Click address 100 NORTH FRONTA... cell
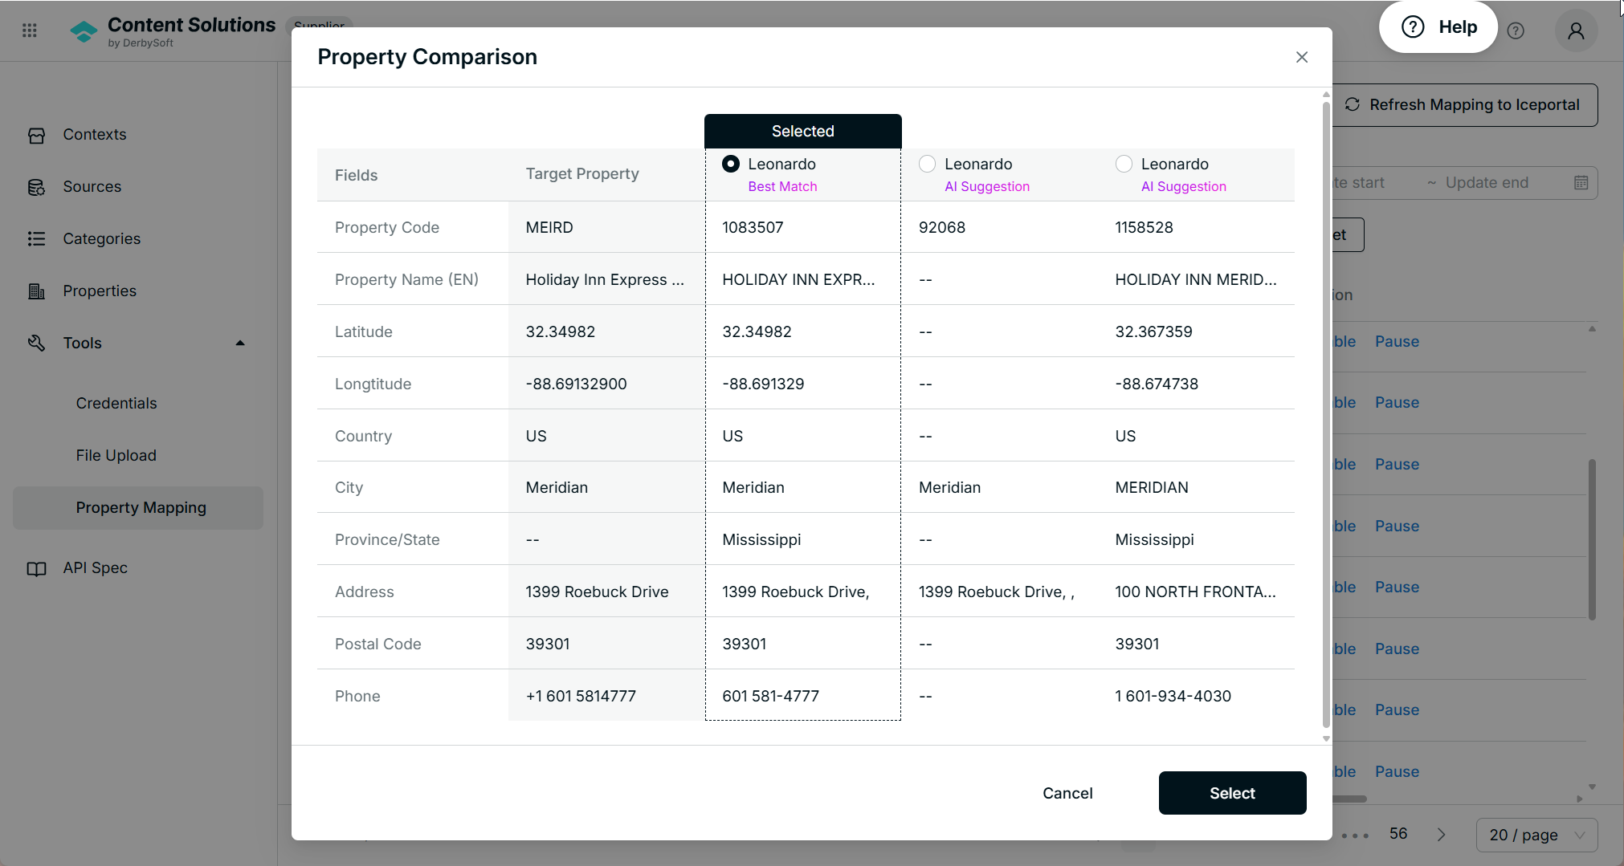Screen dimensions: 1624x866 click(1195, 592)
